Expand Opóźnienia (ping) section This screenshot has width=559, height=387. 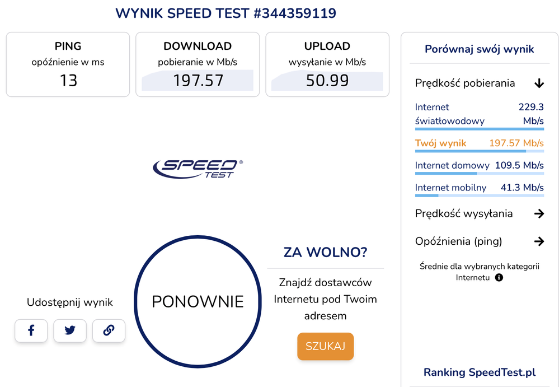click(539, 241)
